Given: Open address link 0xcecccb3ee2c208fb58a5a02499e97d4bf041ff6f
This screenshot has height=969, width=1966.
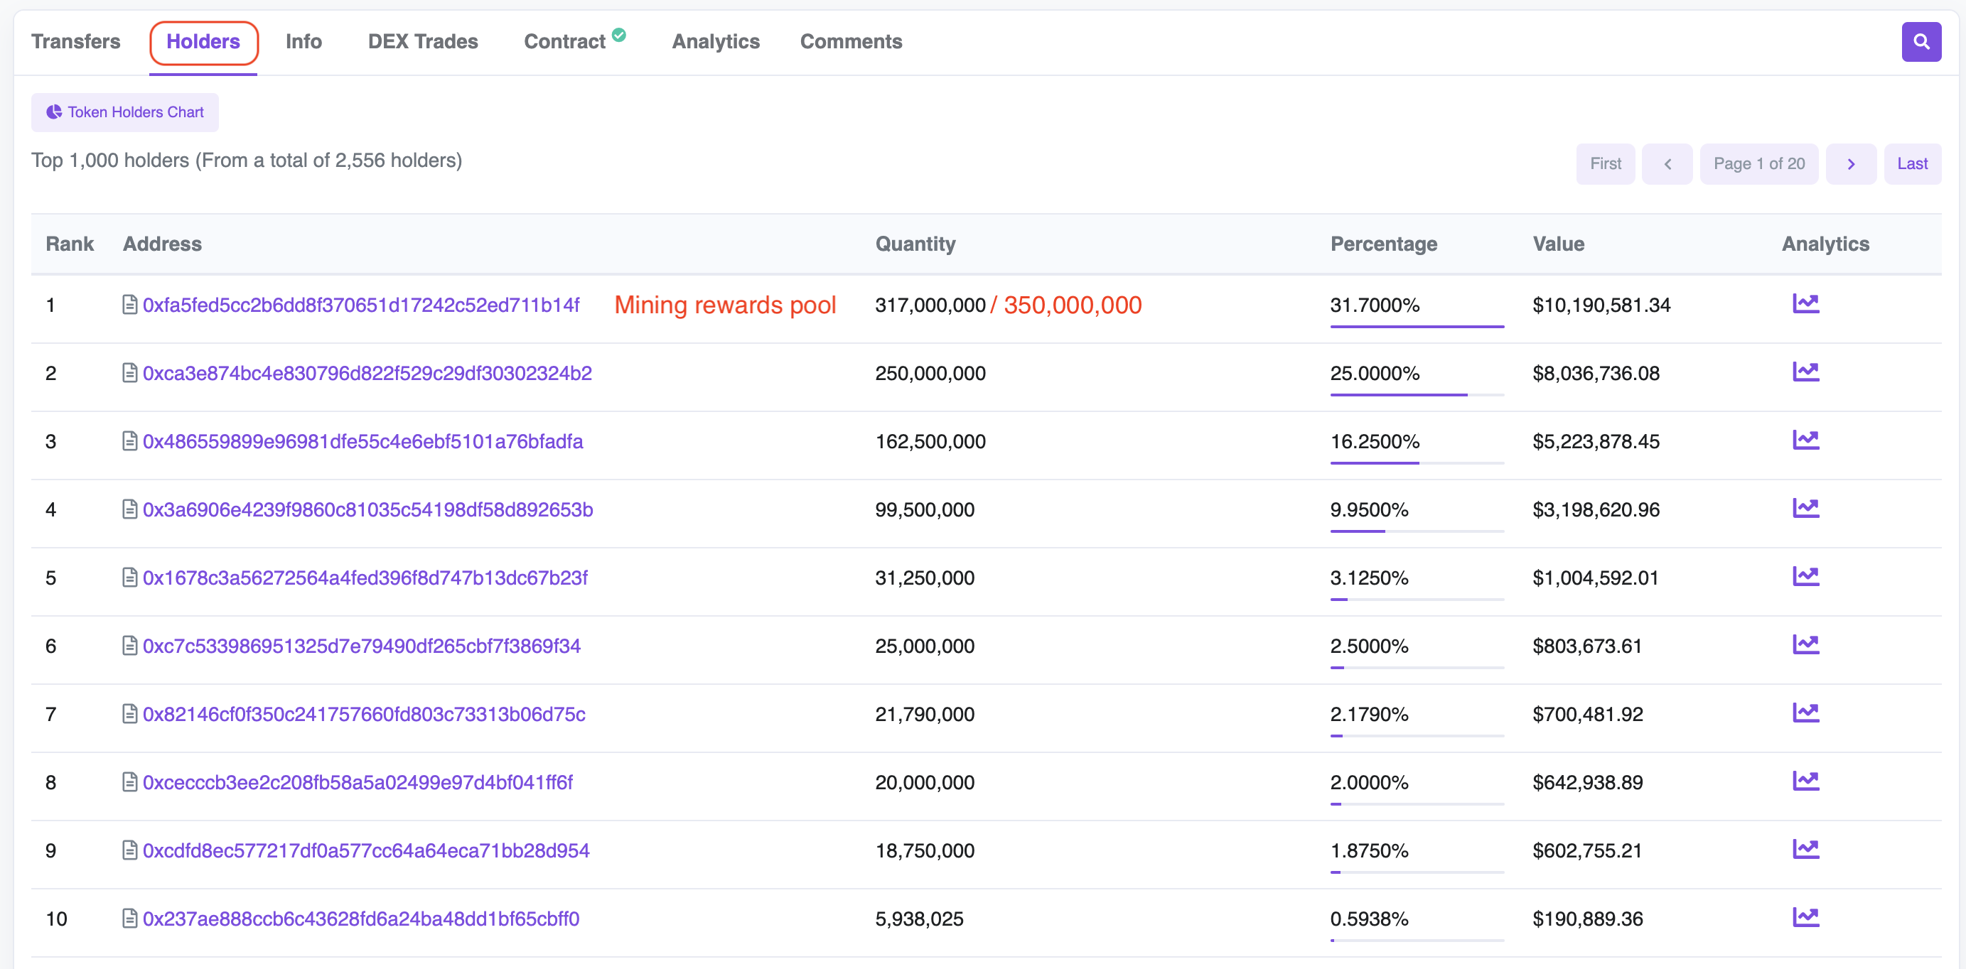Looking at the screenshot, I should click(x=358, y=783).
